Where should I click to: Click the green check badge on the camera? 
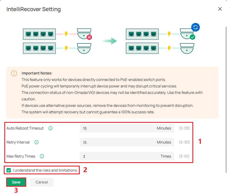[x=192, y=37]
